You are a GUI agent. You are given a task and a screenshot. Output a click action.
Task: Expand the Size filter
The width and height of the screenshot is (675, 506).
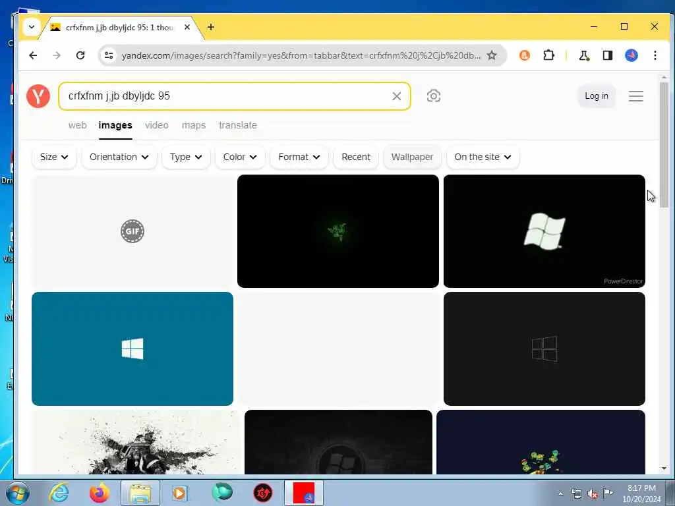point(54,157)
